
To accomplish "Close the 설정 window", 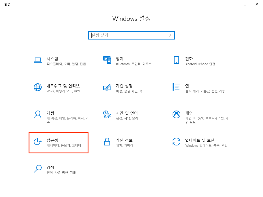I will pyautogui.click(x=257, y=4).
